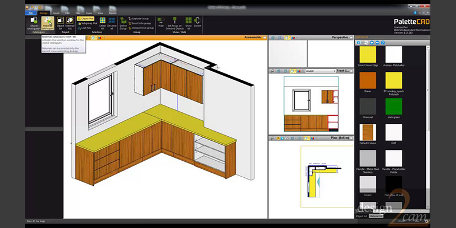The image size is (456, 228).
Task: Select the 1mm Colour Edge yellow swatch
Action: tap(368, 54)
